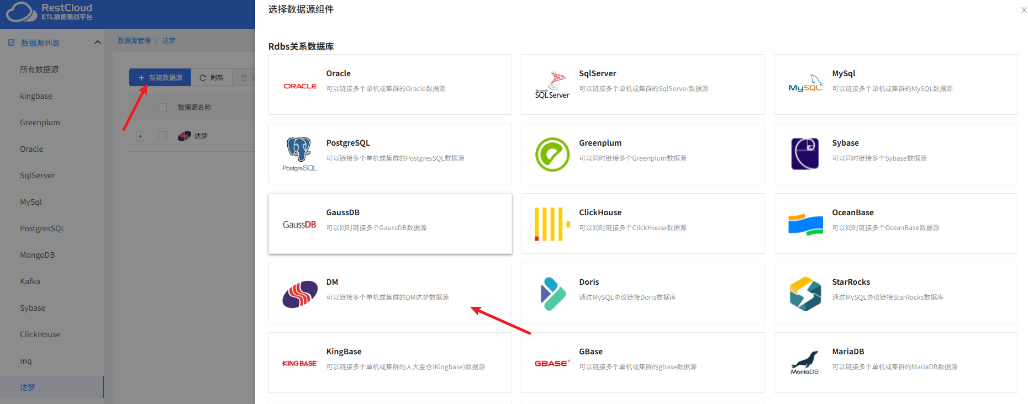The width and height of the screenshot is (1028, 404).
Task: Click the PostgreSQL elephant logo
Action: click(300, 154)
